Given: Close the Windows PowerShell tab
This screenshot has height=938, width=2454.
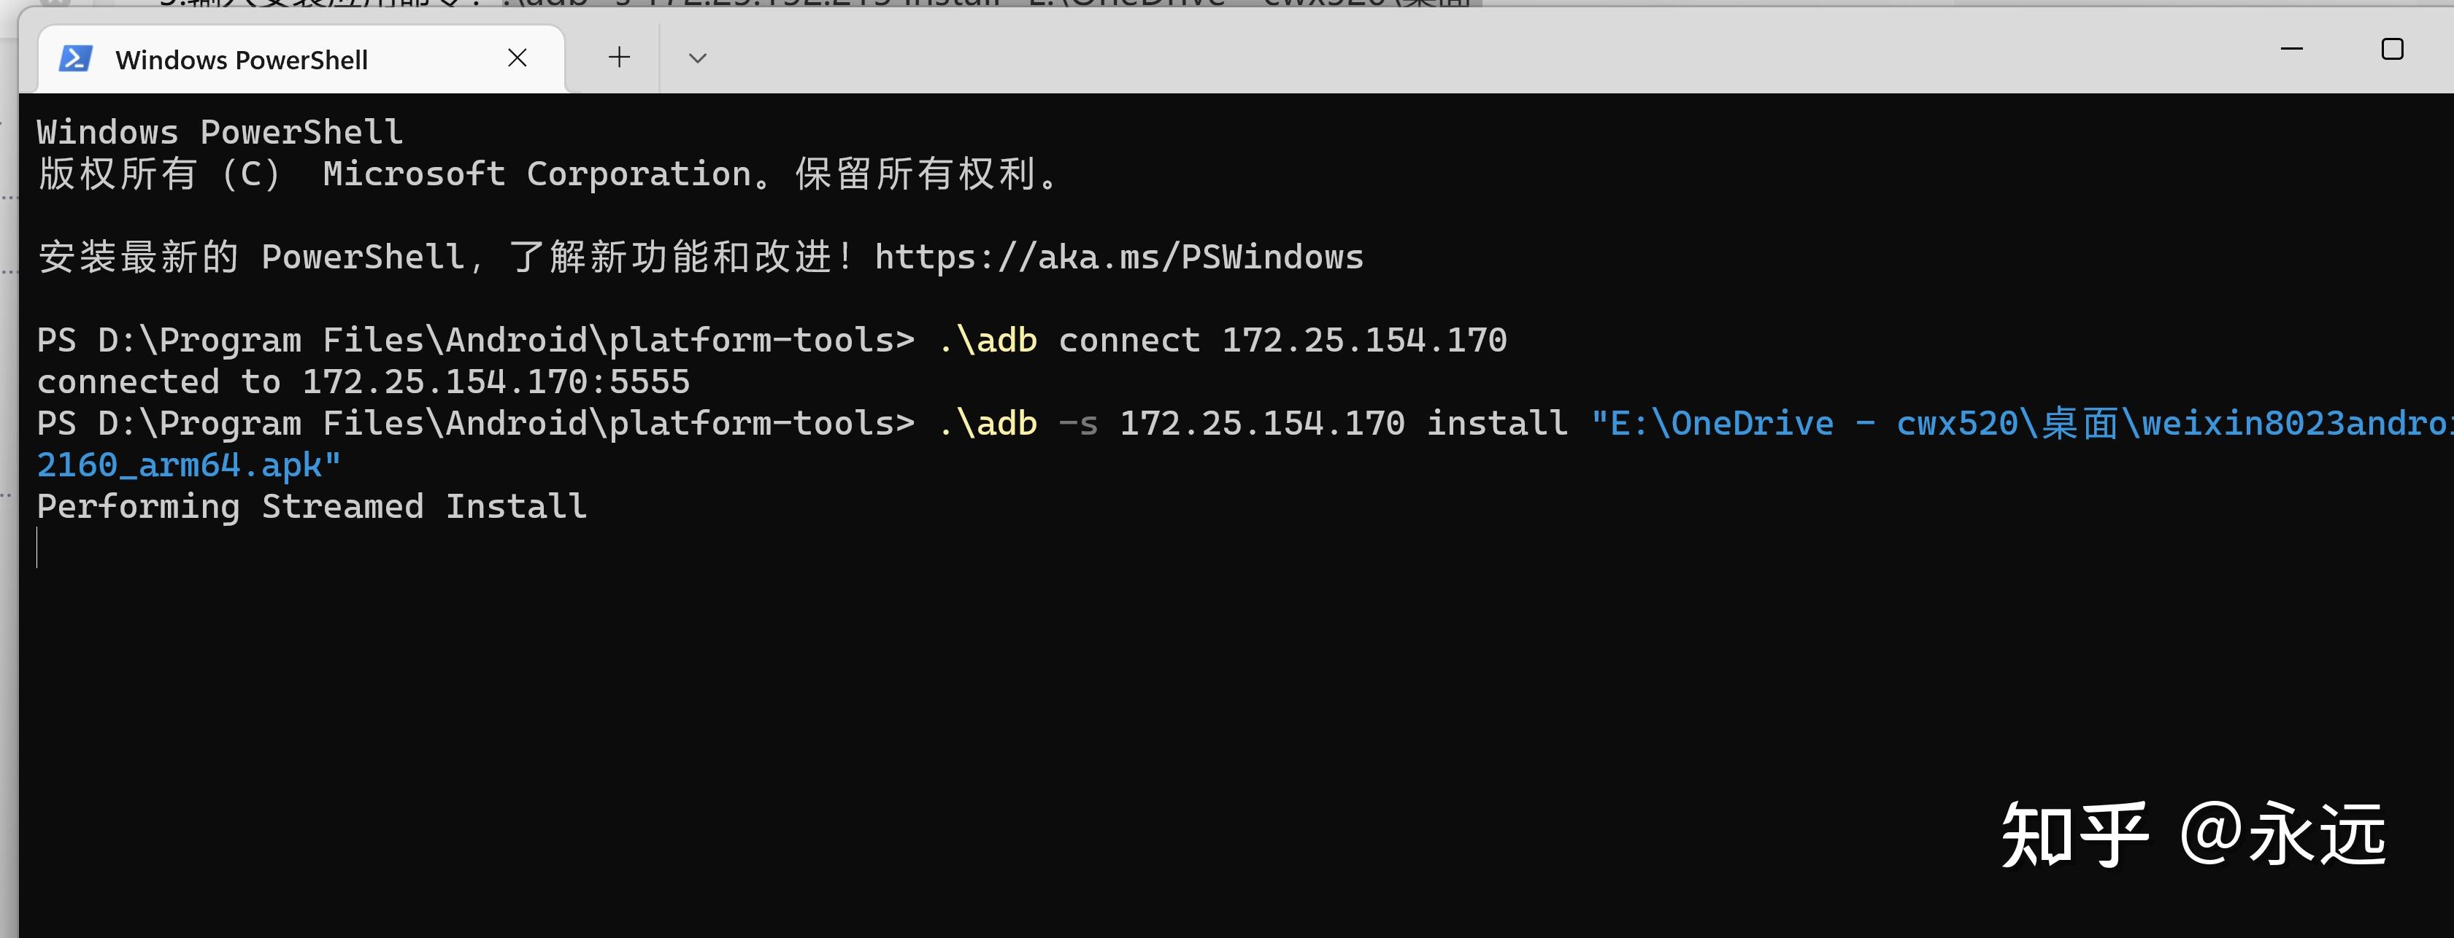Looking at the screenshot, I should 518,58.
